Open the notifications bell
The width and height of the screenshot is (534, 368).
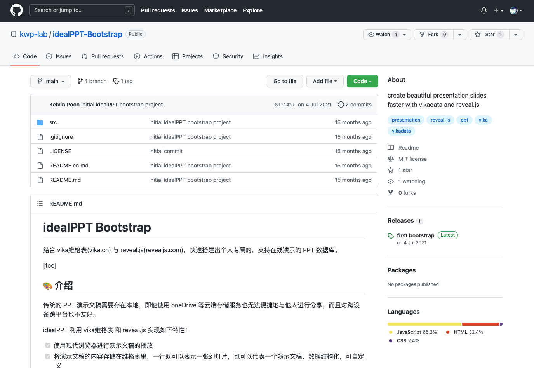[x=484, y=10]
